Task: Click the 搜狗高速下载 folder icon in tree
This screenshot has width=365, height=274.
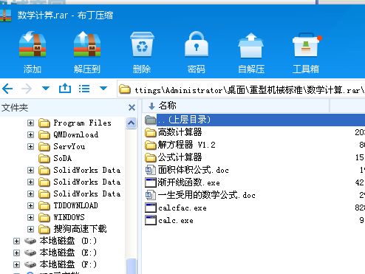Action: [x=44, y=229]
